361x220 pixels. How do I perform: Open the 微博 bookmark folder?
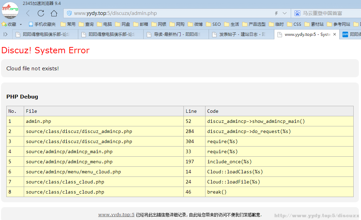pos(195,24)
